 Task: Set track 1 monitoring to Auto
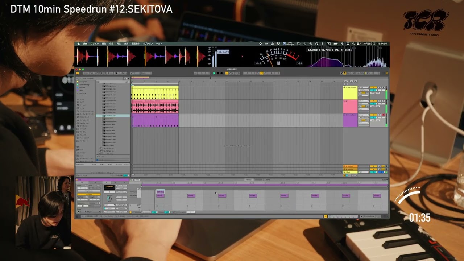coord(363,93)
